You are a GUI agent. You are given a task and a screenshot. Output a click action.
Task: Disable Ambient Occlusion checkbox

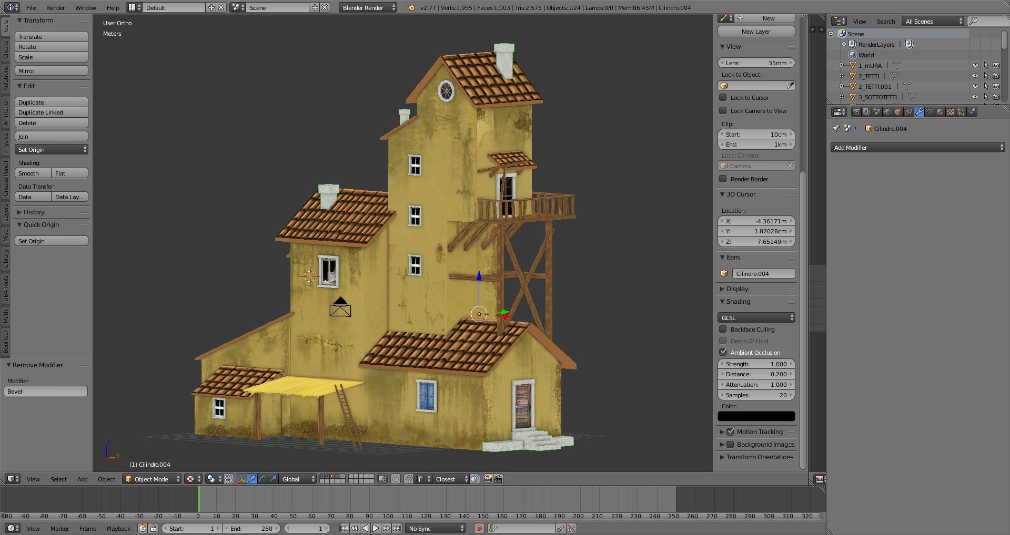[723, 352]
